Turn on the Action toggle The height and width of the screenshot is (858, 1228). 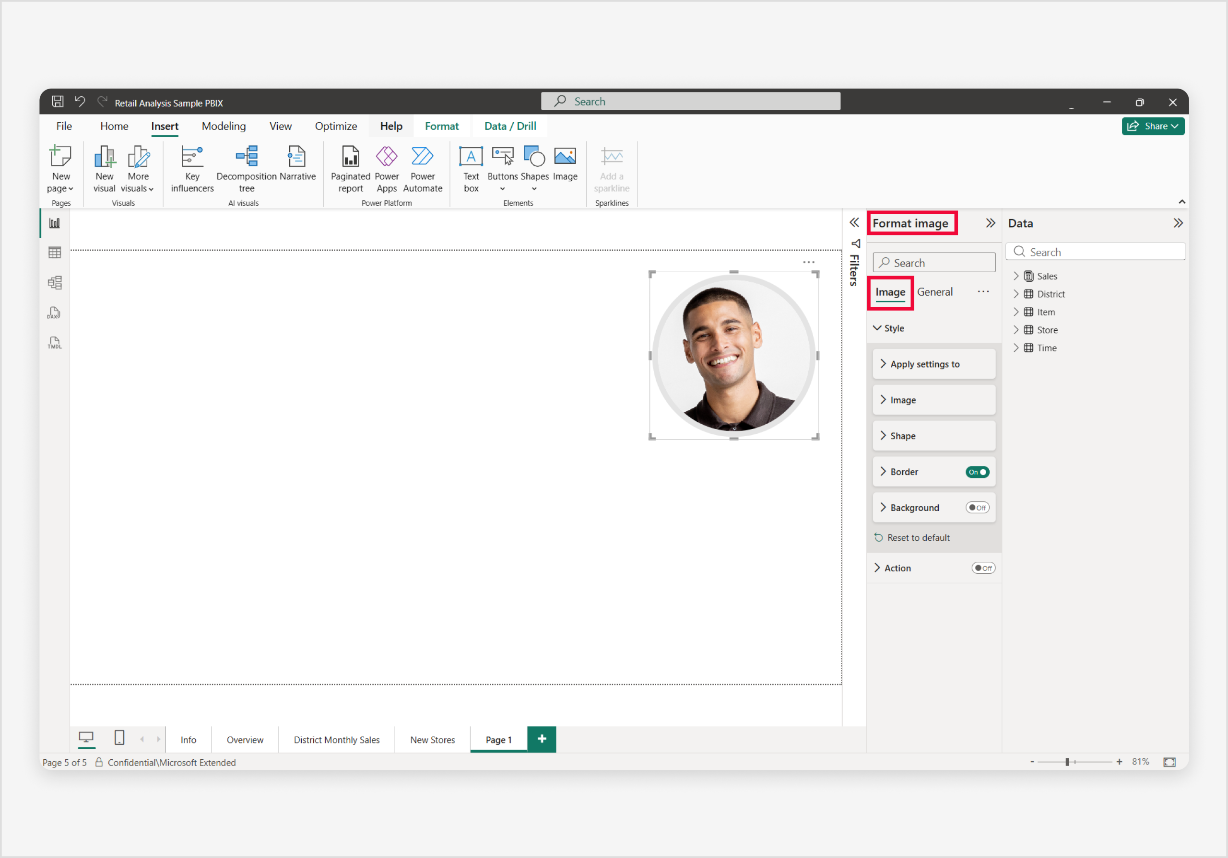click(982, 568)
